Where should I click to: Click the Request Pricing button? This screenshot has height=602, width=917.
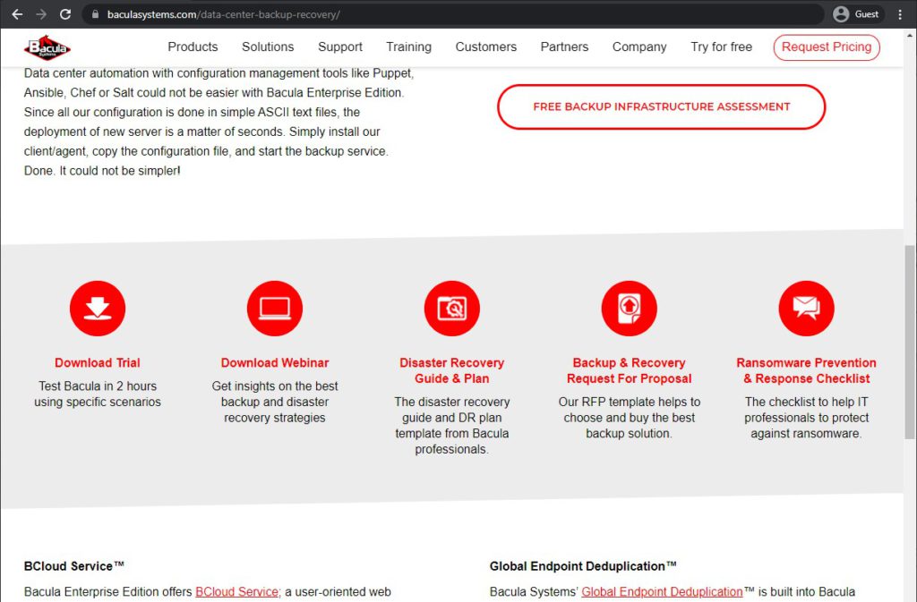coord(827,47)
